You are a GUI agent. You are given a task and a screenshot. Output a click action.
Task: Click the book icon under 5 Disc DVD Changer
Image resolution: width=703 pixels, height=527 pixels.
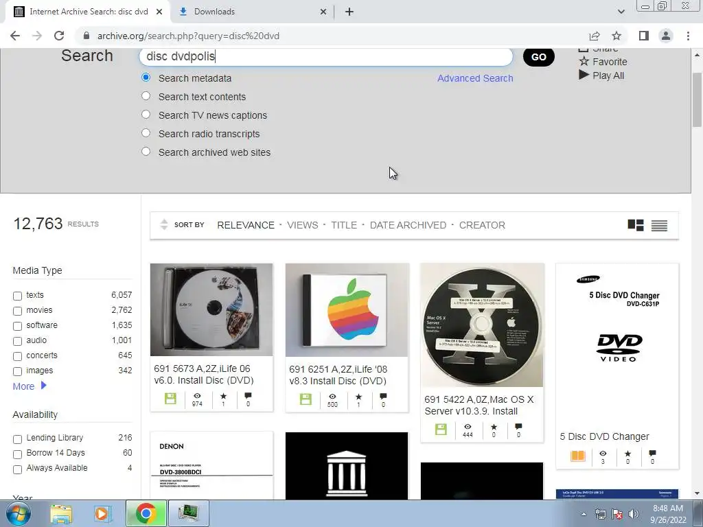pyautogui.click(x=577, y=456)
